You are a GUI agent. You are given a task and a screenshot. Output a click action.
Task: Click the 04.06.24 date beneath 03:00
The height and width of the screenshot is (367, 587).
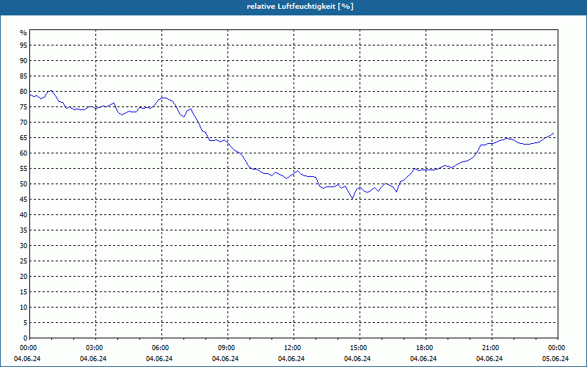tap(93, 359)
